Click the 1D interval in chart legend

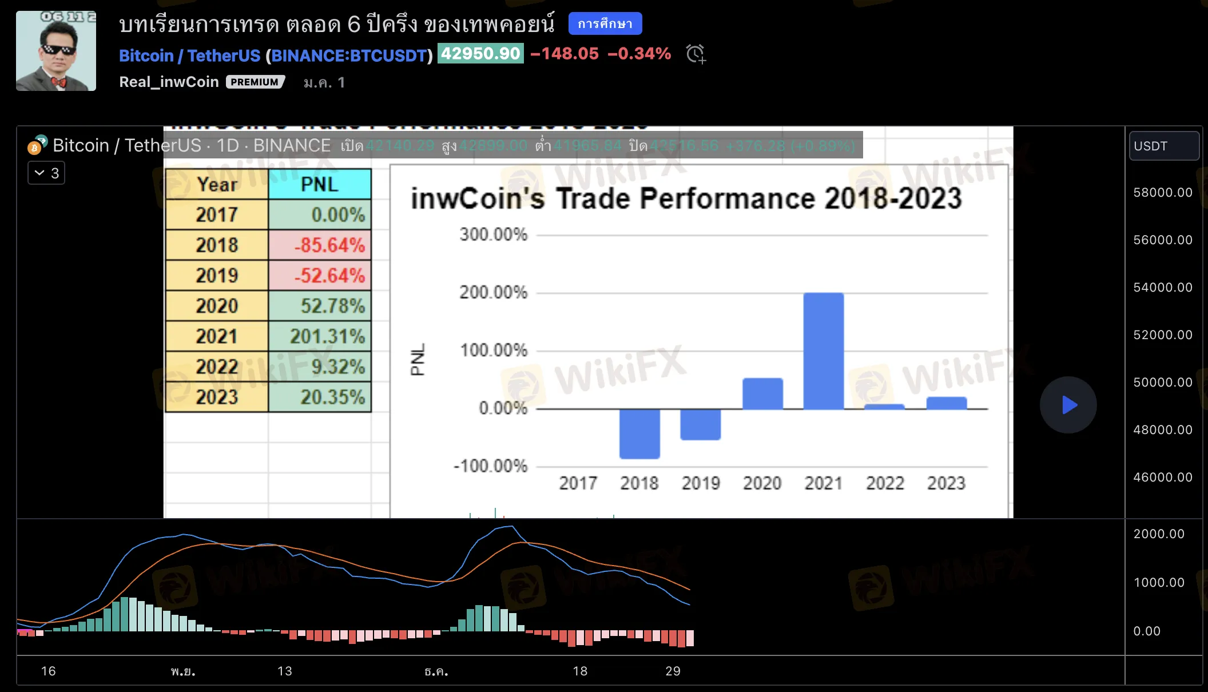click(227, 145)
